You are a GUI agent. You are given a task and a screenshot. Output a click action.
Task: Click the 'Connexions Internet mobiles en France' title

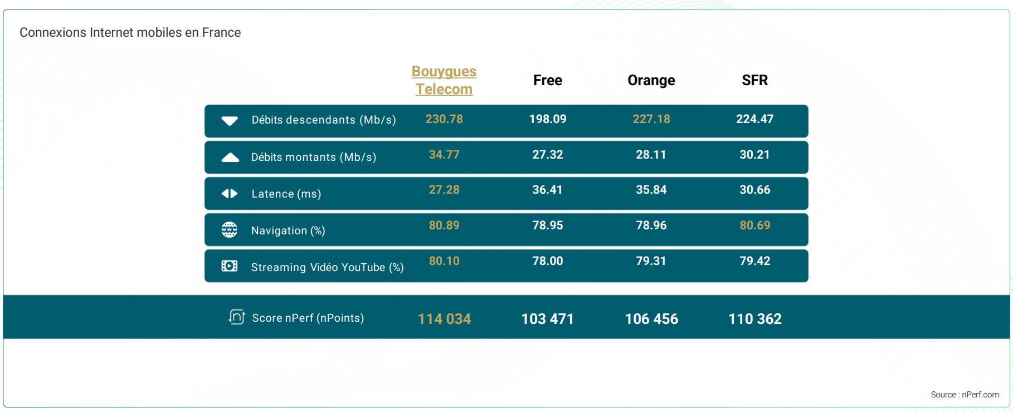(x=130, y=32)
